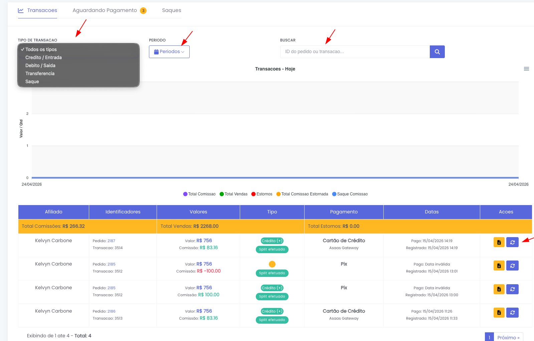Open the Saques tab

click(172, 10)
